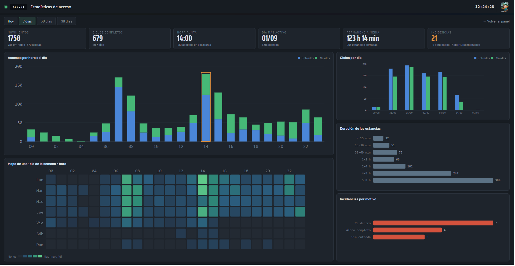This screenshot has height=266, width=515.
Task: Click the user avatar in the top-right corner
Action: point(505,7)
